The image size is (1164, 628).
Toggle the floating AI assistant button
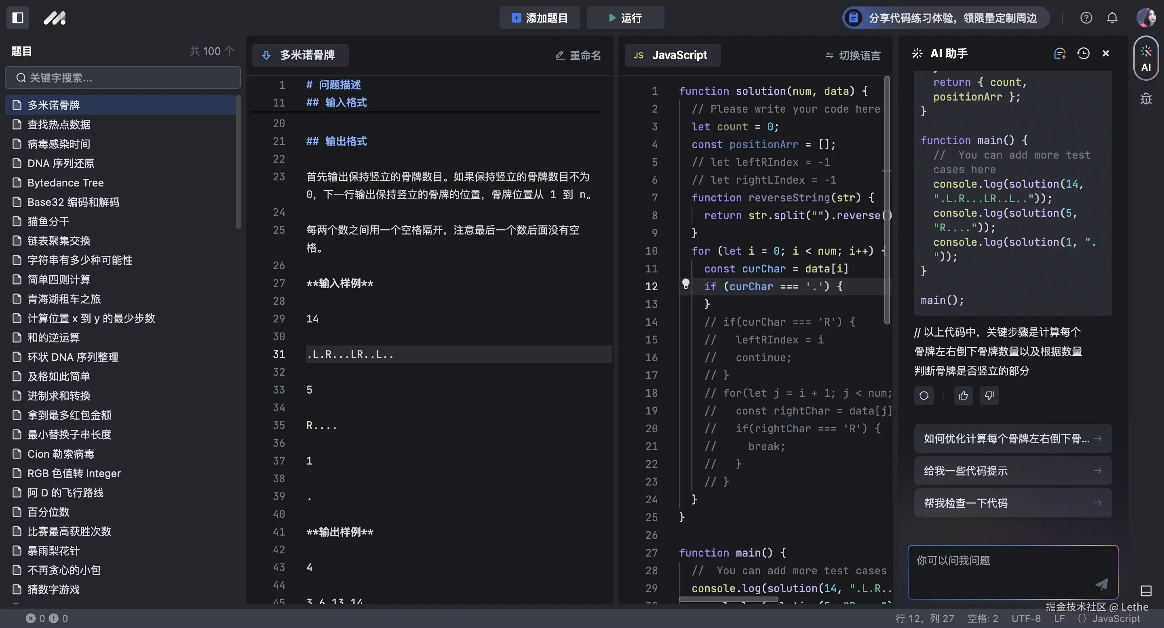tap(1146, 58)
